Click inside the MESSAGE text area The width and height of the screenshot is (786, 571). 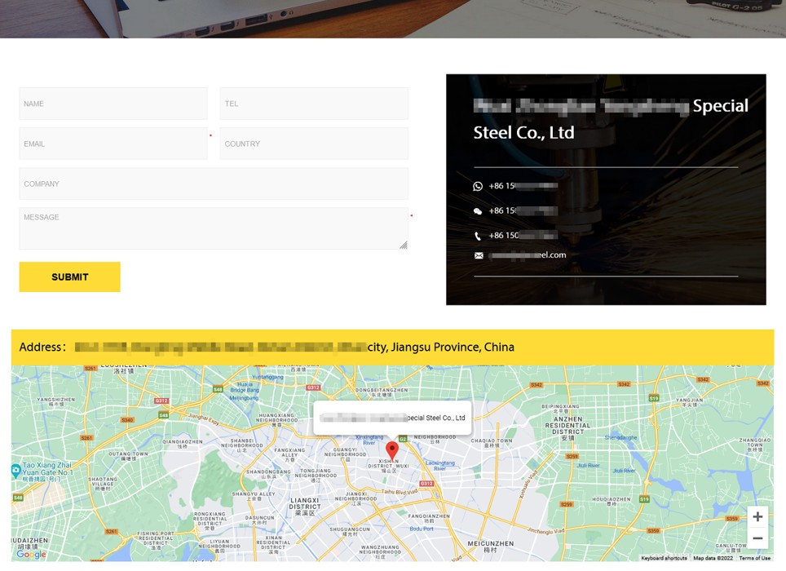tap(214, 228)
